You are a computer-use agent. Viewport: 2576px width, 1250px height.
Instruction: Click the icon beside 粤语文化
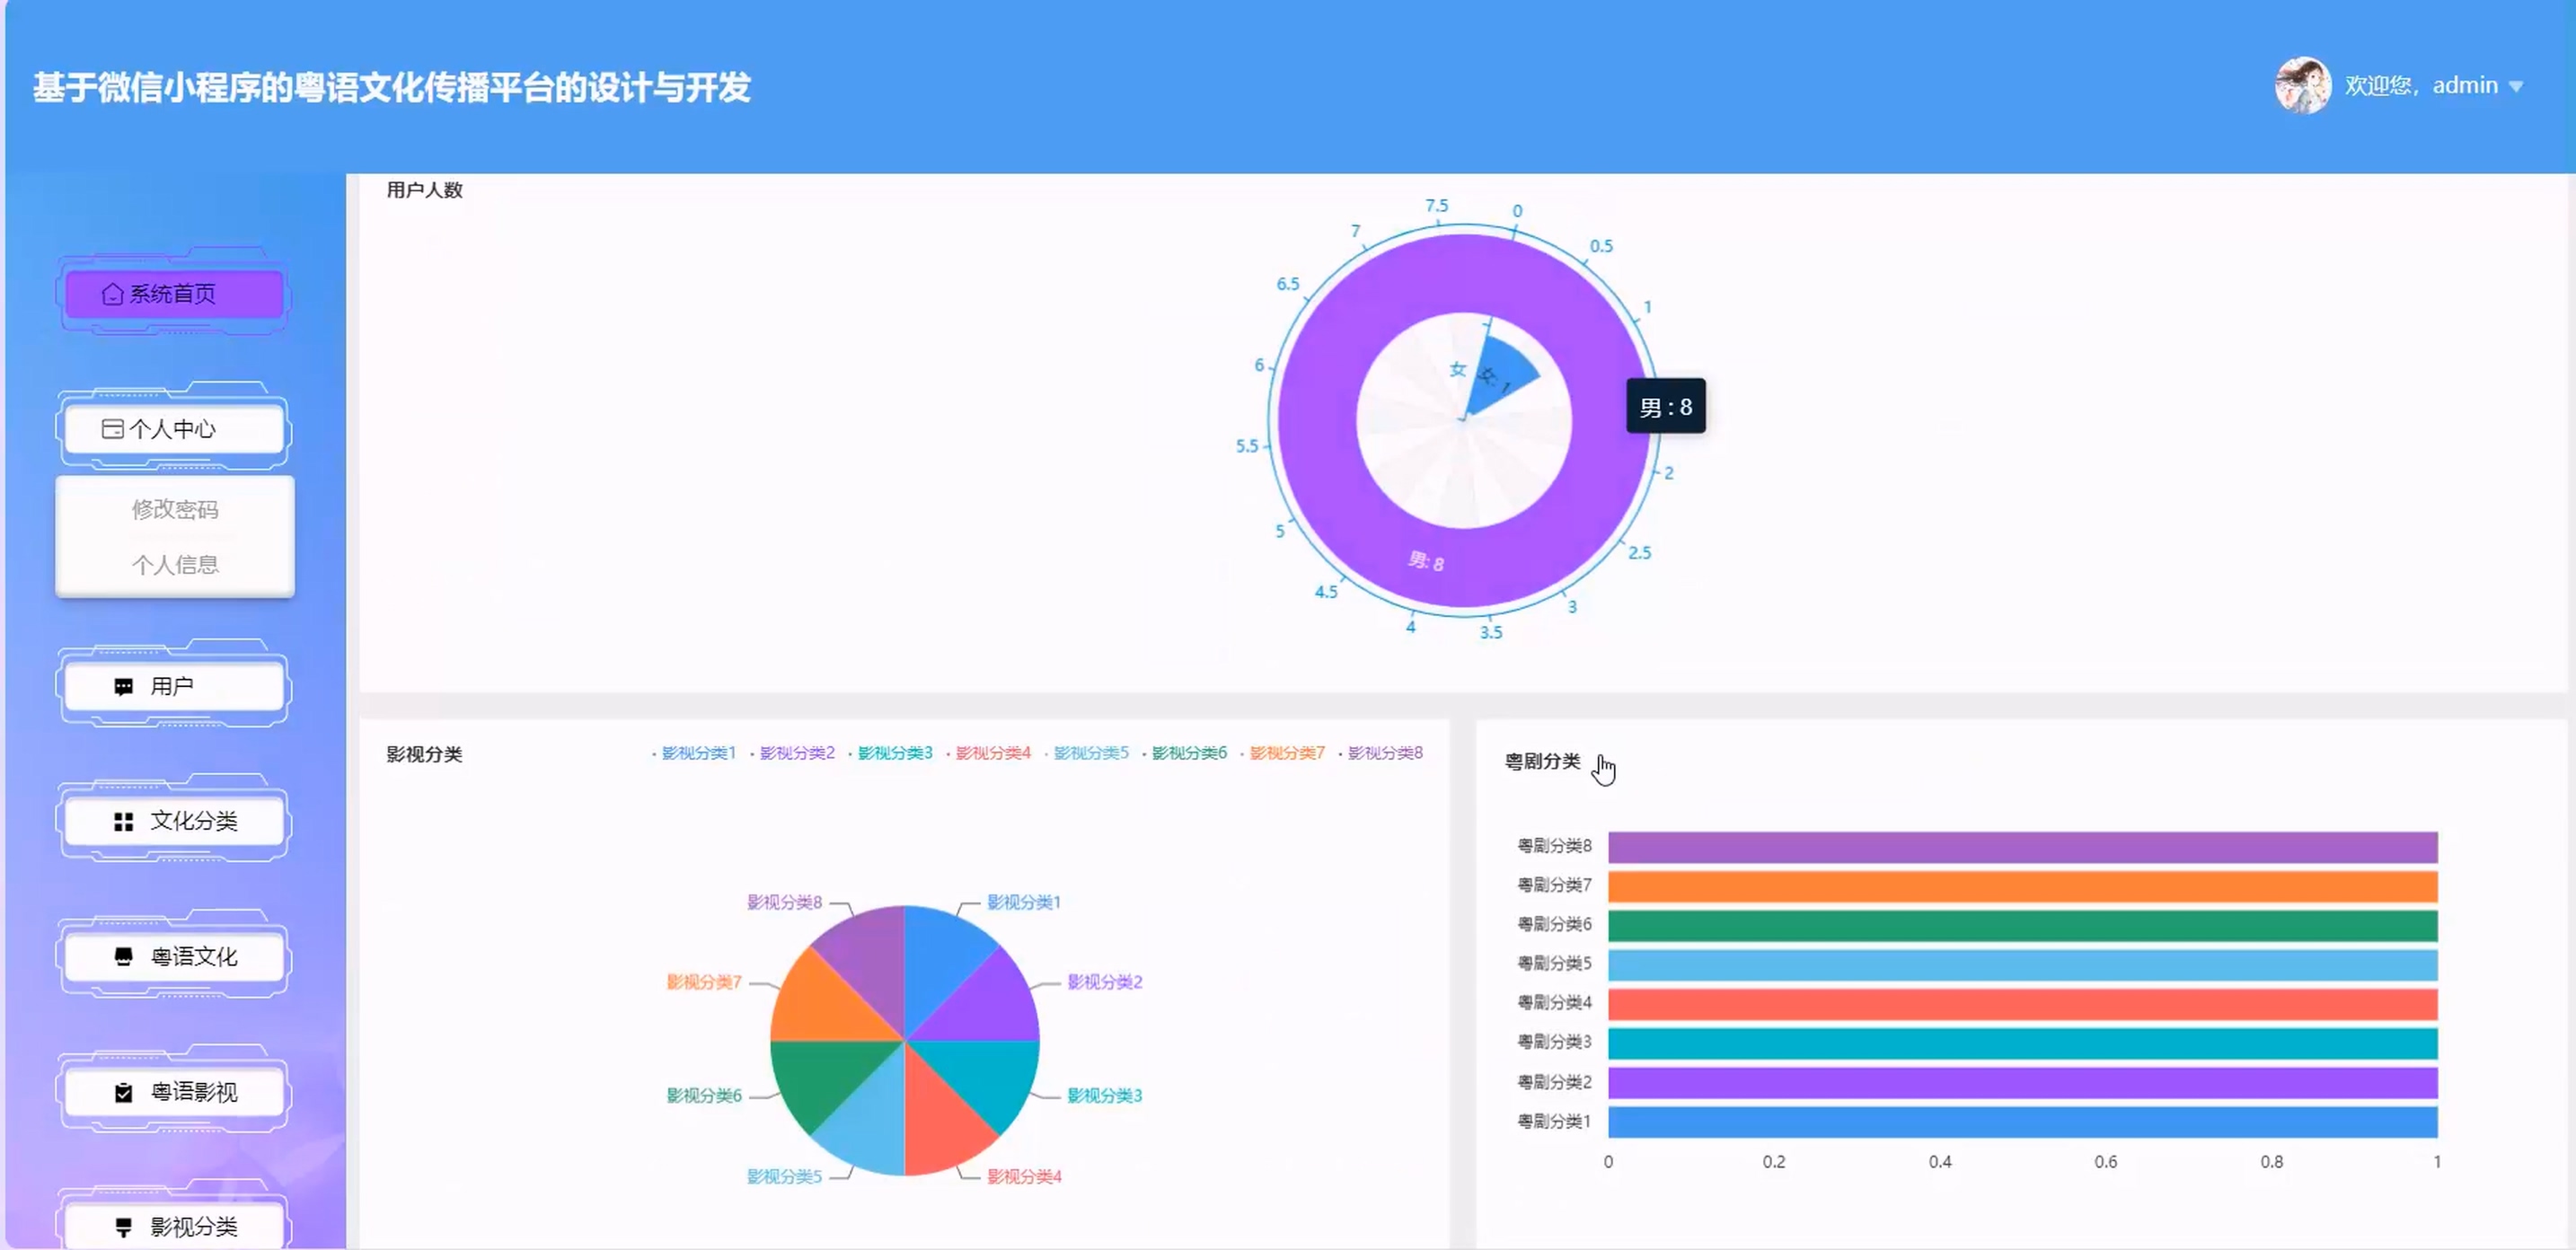(x=123, y=957)
